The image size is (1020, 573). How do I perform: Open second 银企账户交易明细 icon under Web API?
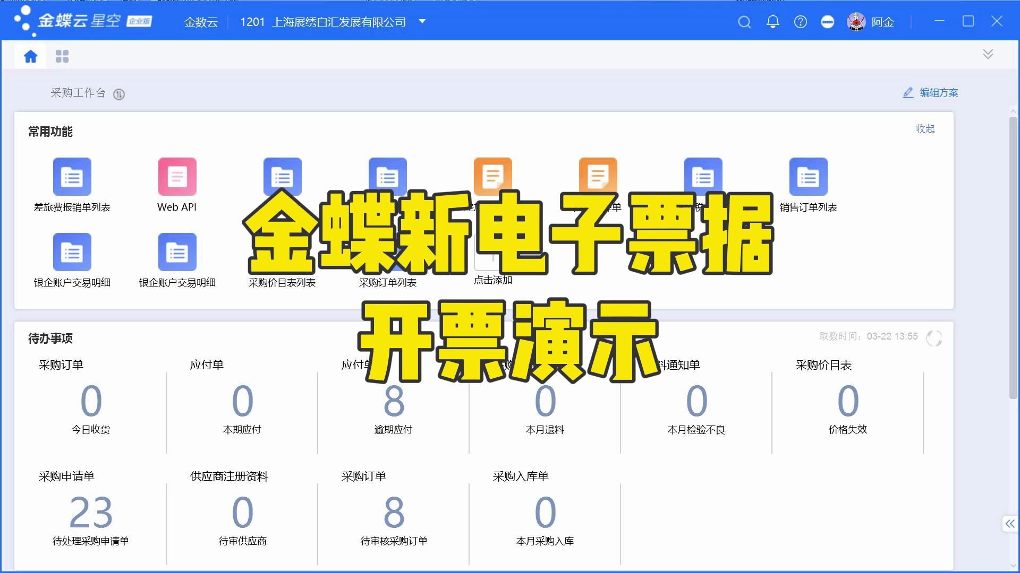[177, 252]
